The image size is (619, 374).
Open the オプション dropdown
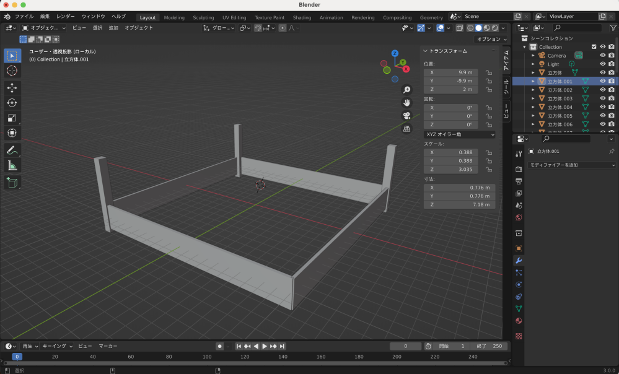[491, 39]
